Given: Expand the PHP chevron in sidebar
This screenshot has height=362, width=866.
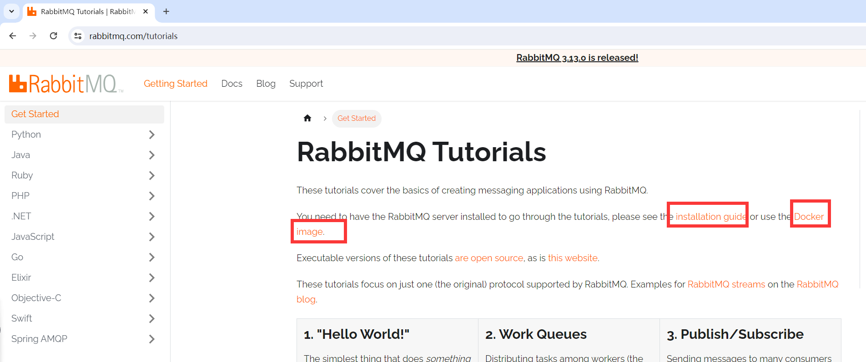Looking at the screenshot, I should coord(152,196).
